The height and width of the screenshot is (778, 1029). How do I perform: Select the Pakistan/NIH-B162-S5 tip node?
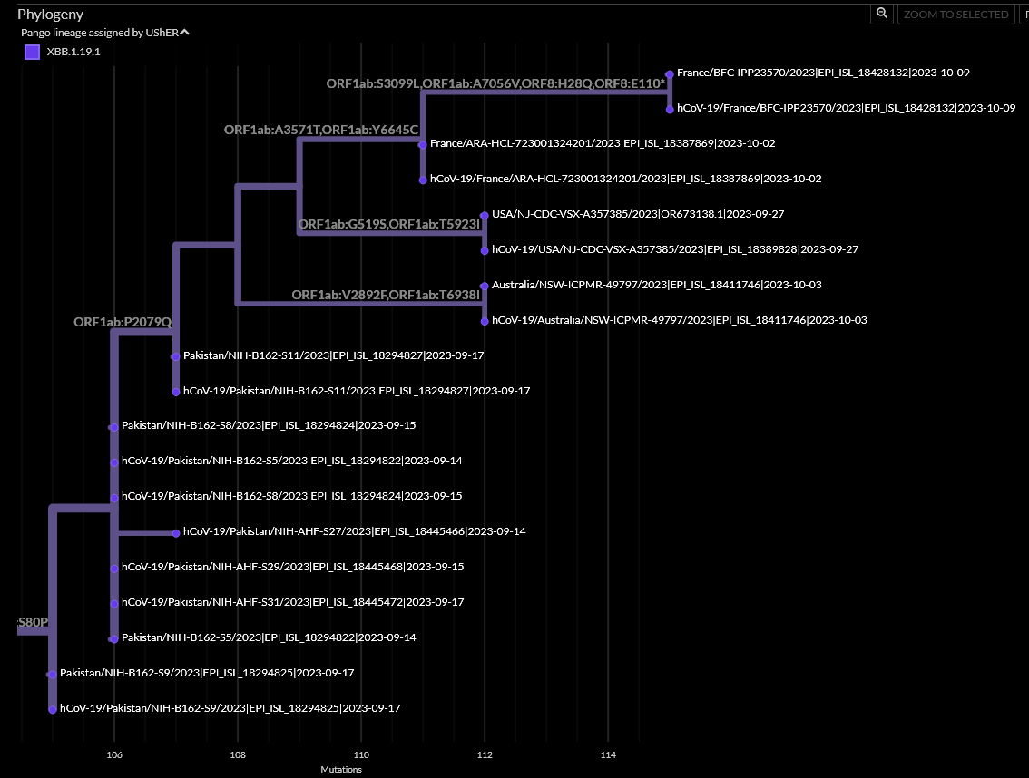[113, 638]
